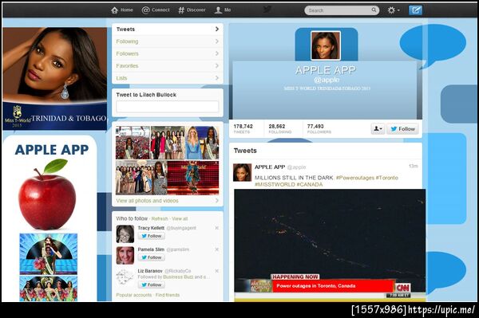The image size is (479, 318).
Task: Click the chevron next to View all photos
Action: 217,201
